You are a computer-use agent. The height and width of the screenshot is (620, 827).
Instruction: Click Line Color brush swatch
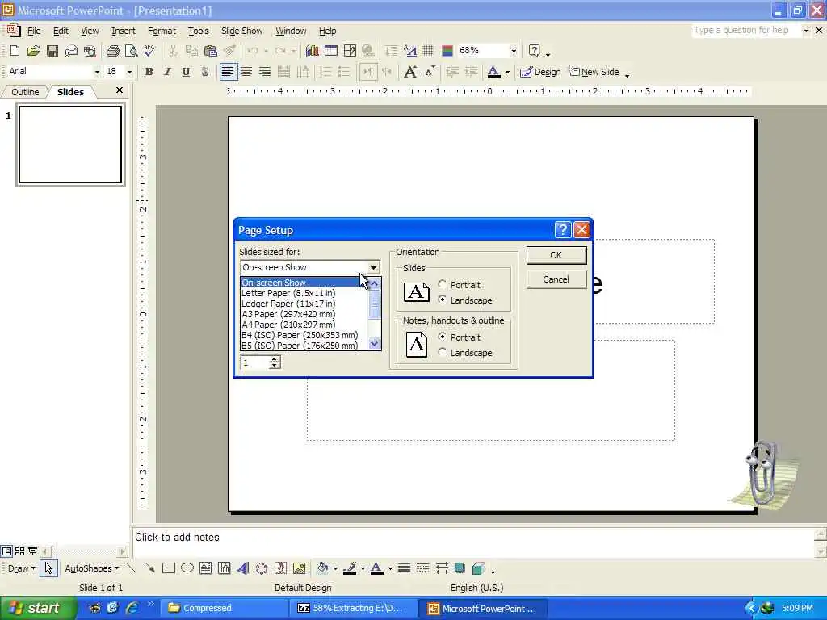click(350, 568)
